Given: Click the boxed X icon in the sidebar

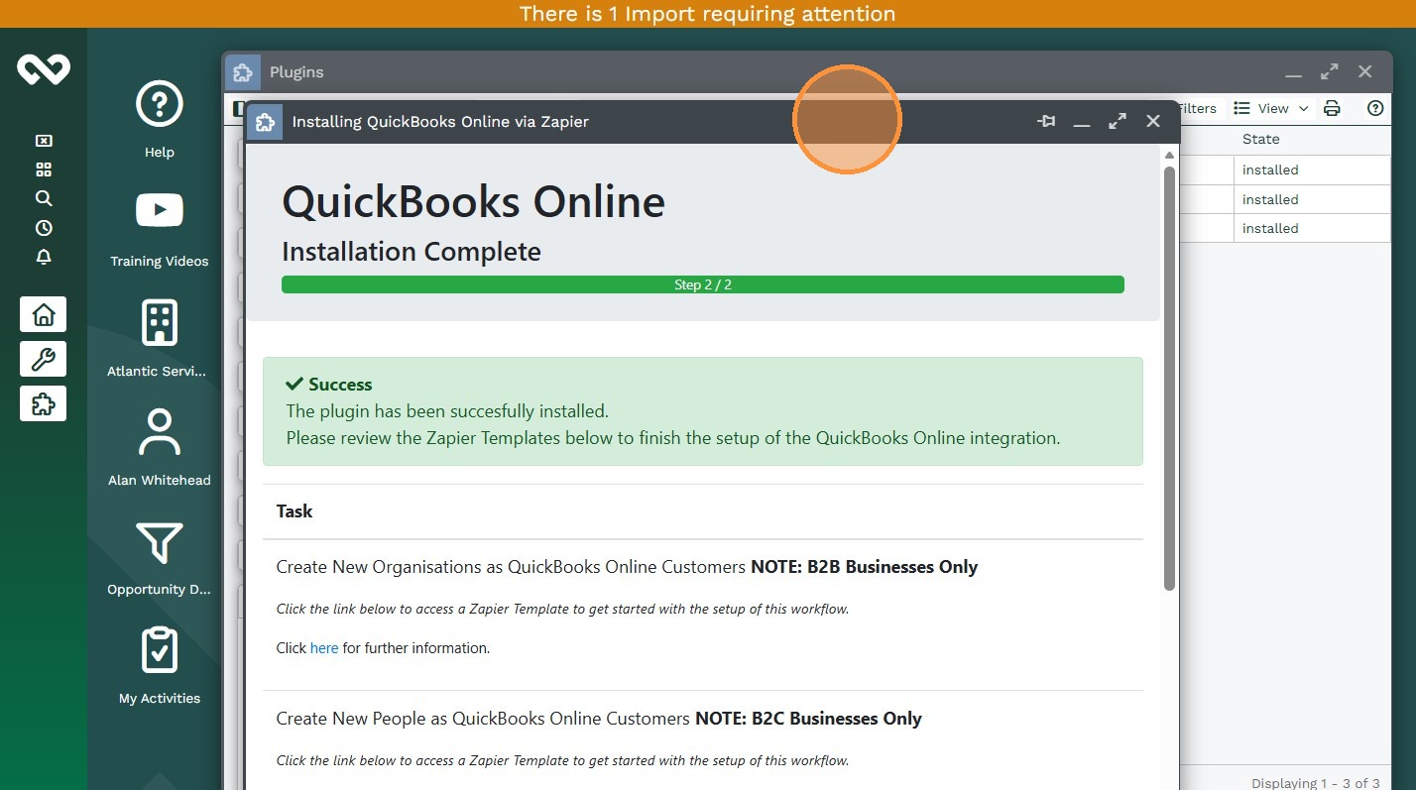Looking at the screenshot, I should tap(44, 141).
